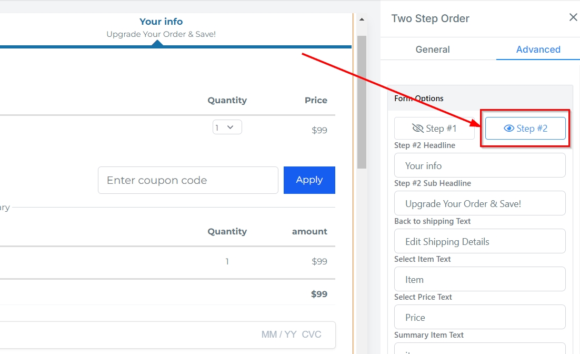The image size is (580, 354).
Task: Switch to the General tab
Action: 433,50
